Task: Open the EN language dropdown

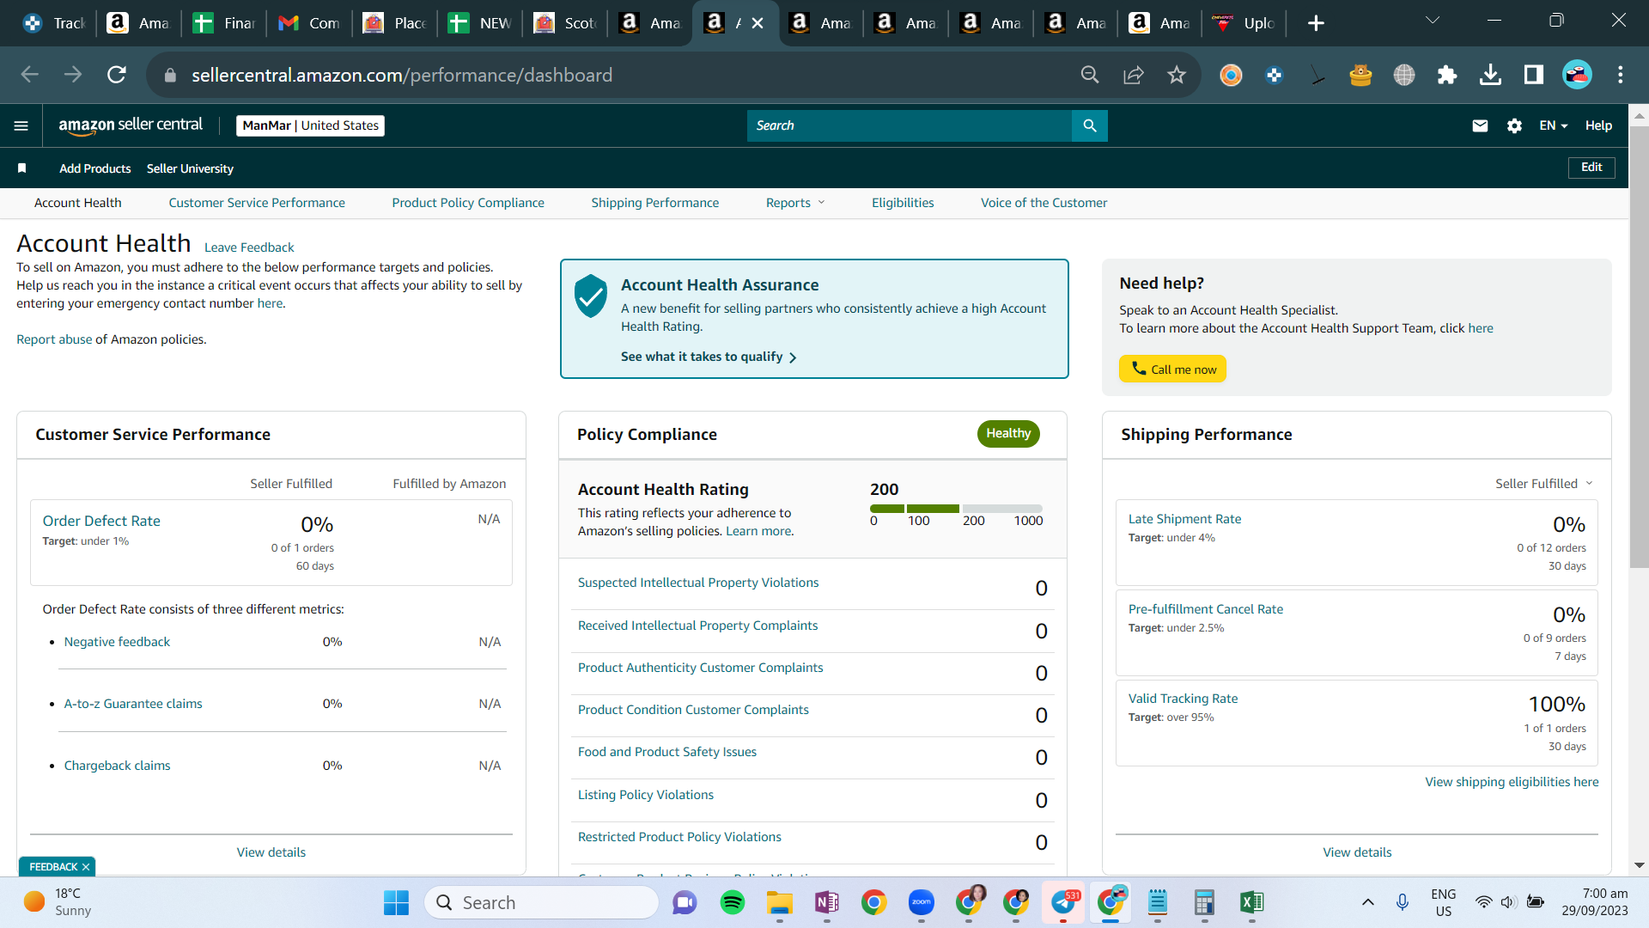Action: click(x=1553, y=126)
